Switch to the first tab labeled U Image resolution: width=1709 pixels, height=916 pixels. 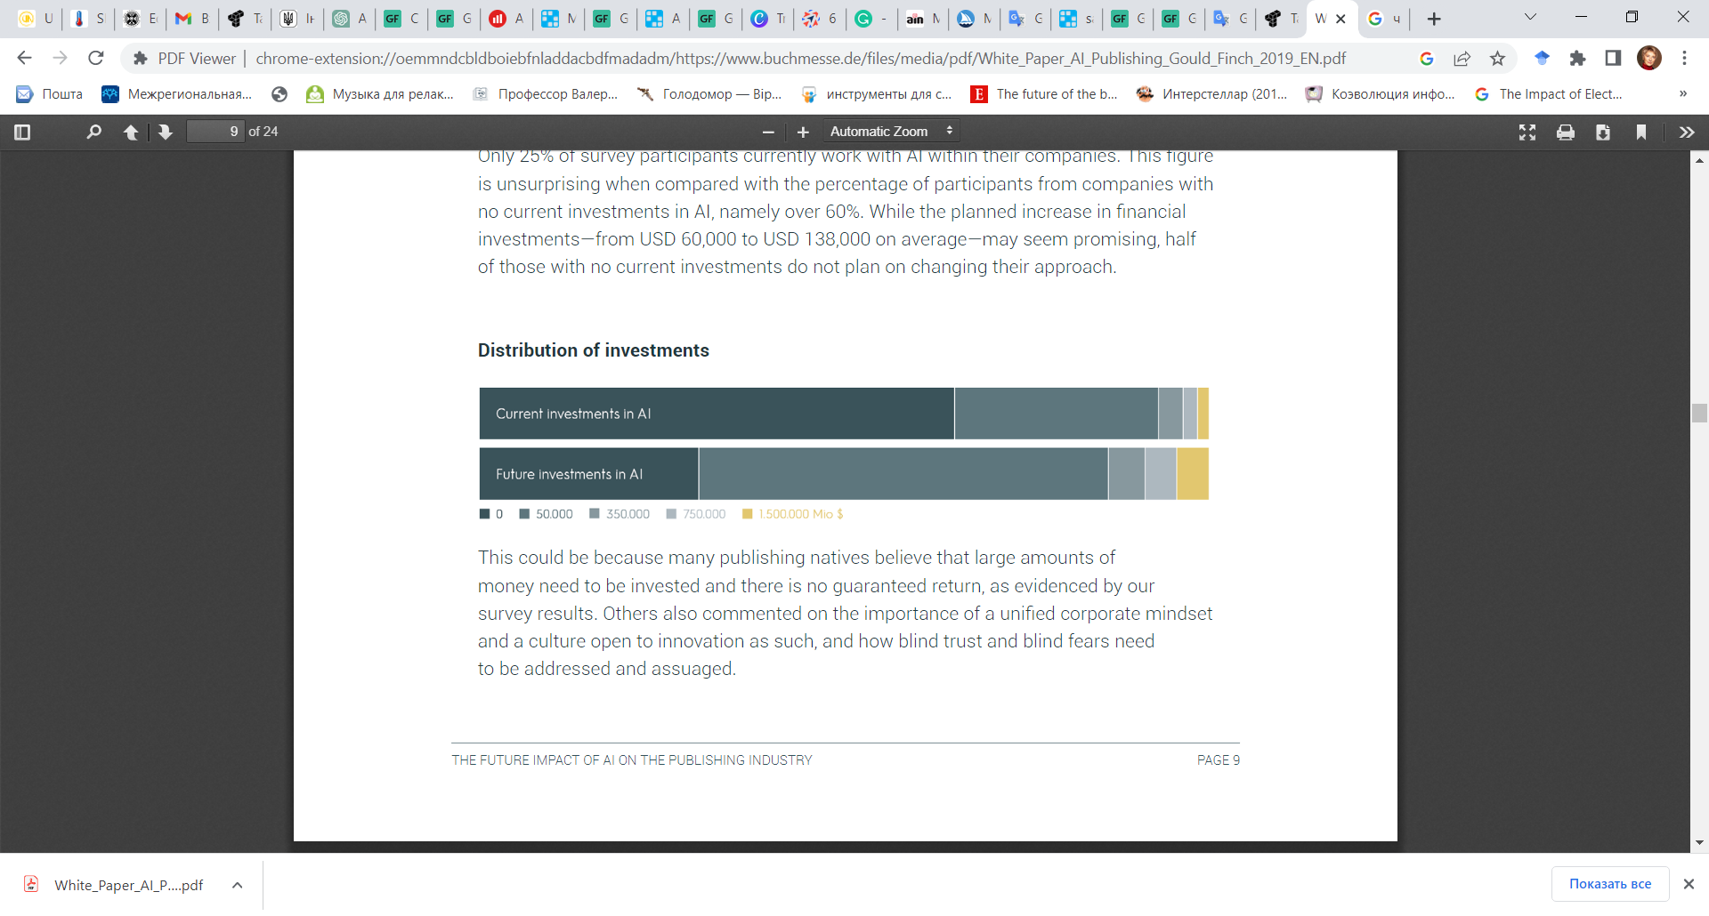click(36, 19)
